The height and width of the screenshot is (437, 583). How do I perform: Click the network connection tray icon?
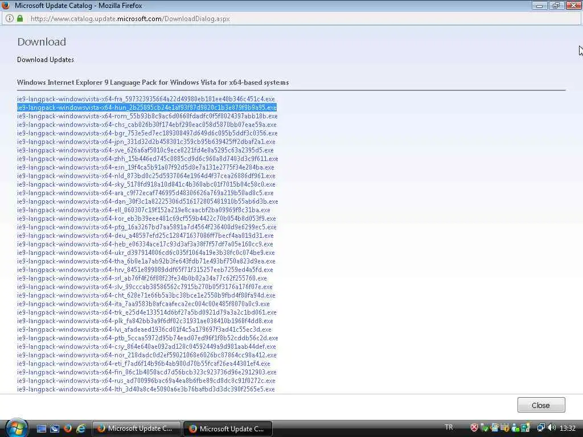tap(541, 428)
